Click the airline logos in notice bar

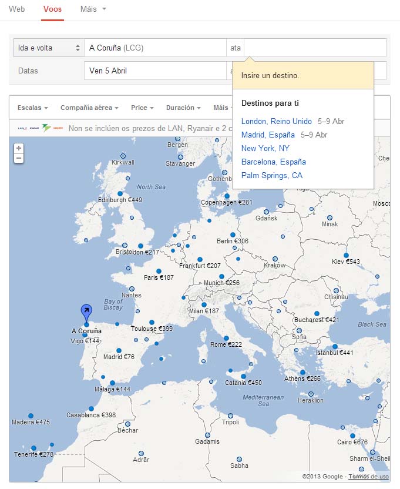41,128
